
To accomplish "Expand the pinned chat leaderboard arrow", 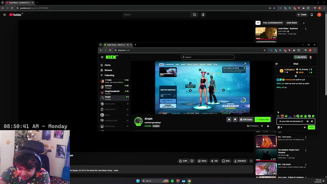I will pyautogui.click(x=296, y=76).
